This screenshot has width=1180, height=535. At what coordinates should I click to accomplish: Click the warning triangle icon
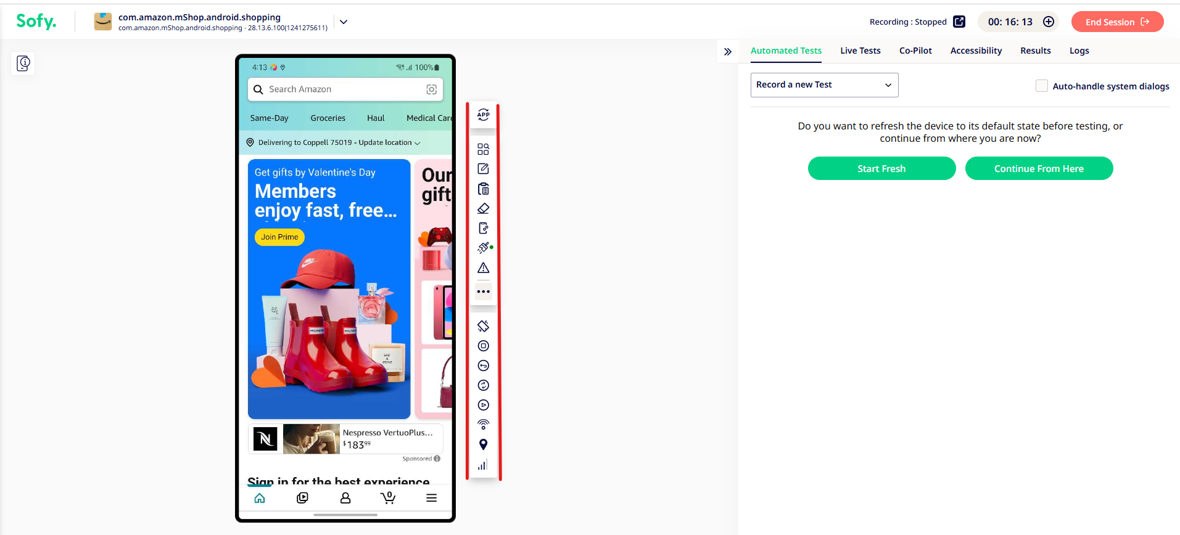(484, 268)
